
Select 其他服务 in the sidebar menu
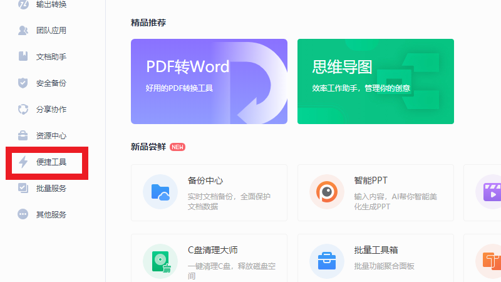[51, 214]
